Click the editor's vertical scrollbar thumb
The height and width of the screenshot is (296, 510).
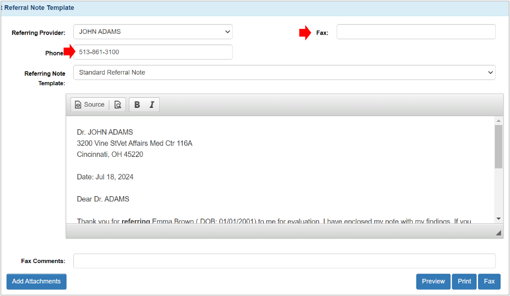(498, 146)
